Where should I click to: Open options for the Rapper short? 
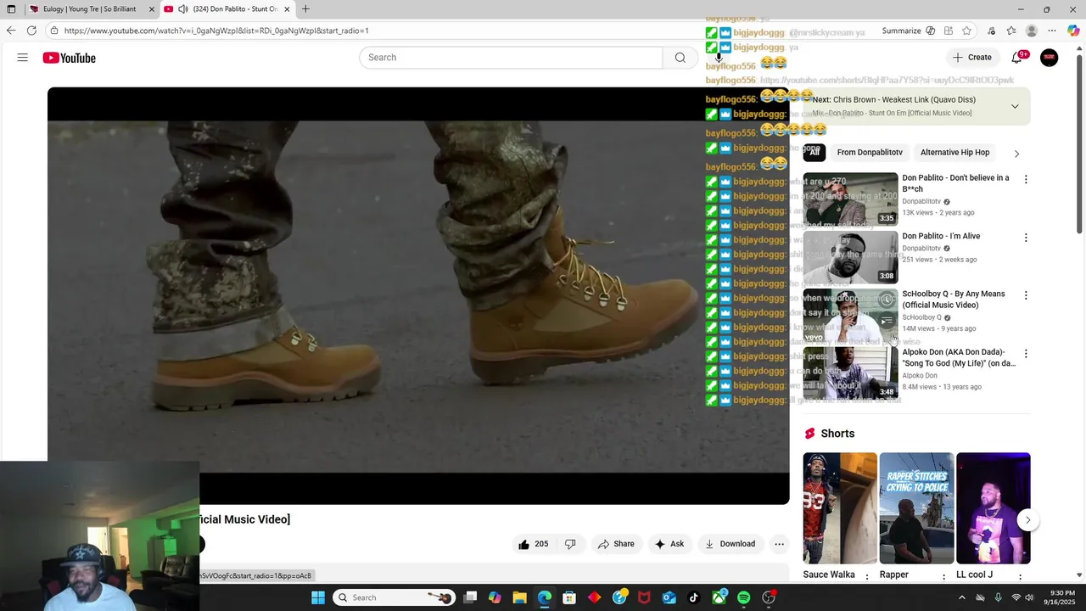(x=943, y=577)
